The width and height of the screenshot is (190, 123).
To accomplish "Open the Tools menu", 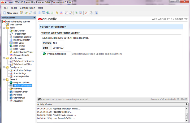I will pyautogui.click(x=14, y=8).
